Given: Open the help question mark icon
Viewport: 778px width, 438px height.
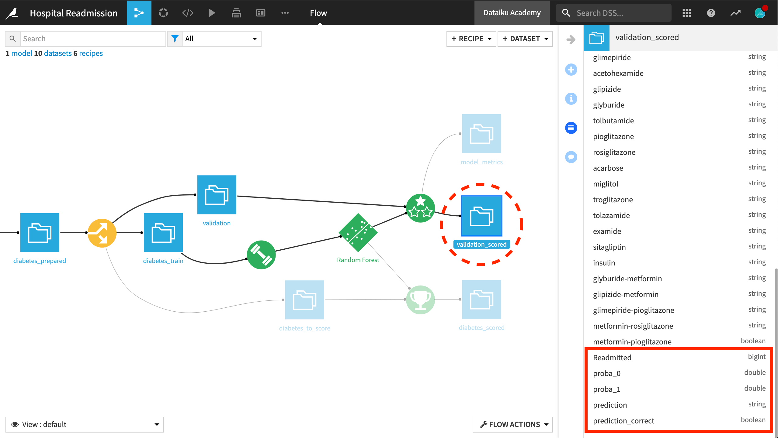Looking at the screenshot, I should (711, 13).
